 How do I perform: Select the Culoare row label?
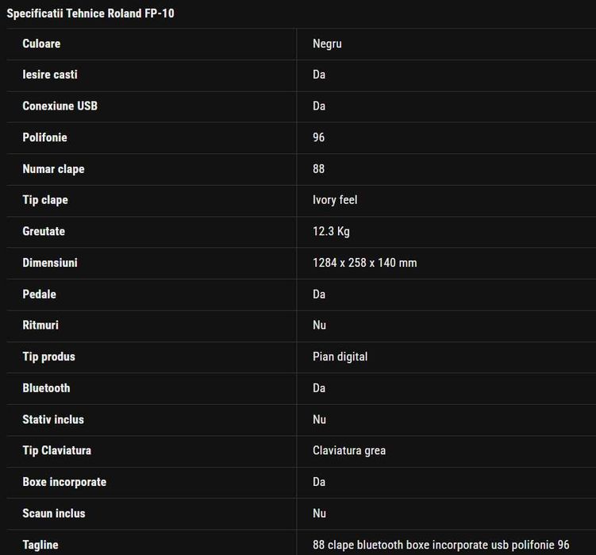click(41, 44)
